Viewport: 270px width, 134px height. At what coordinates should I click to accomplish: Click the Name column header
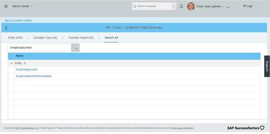click(137, 56)
